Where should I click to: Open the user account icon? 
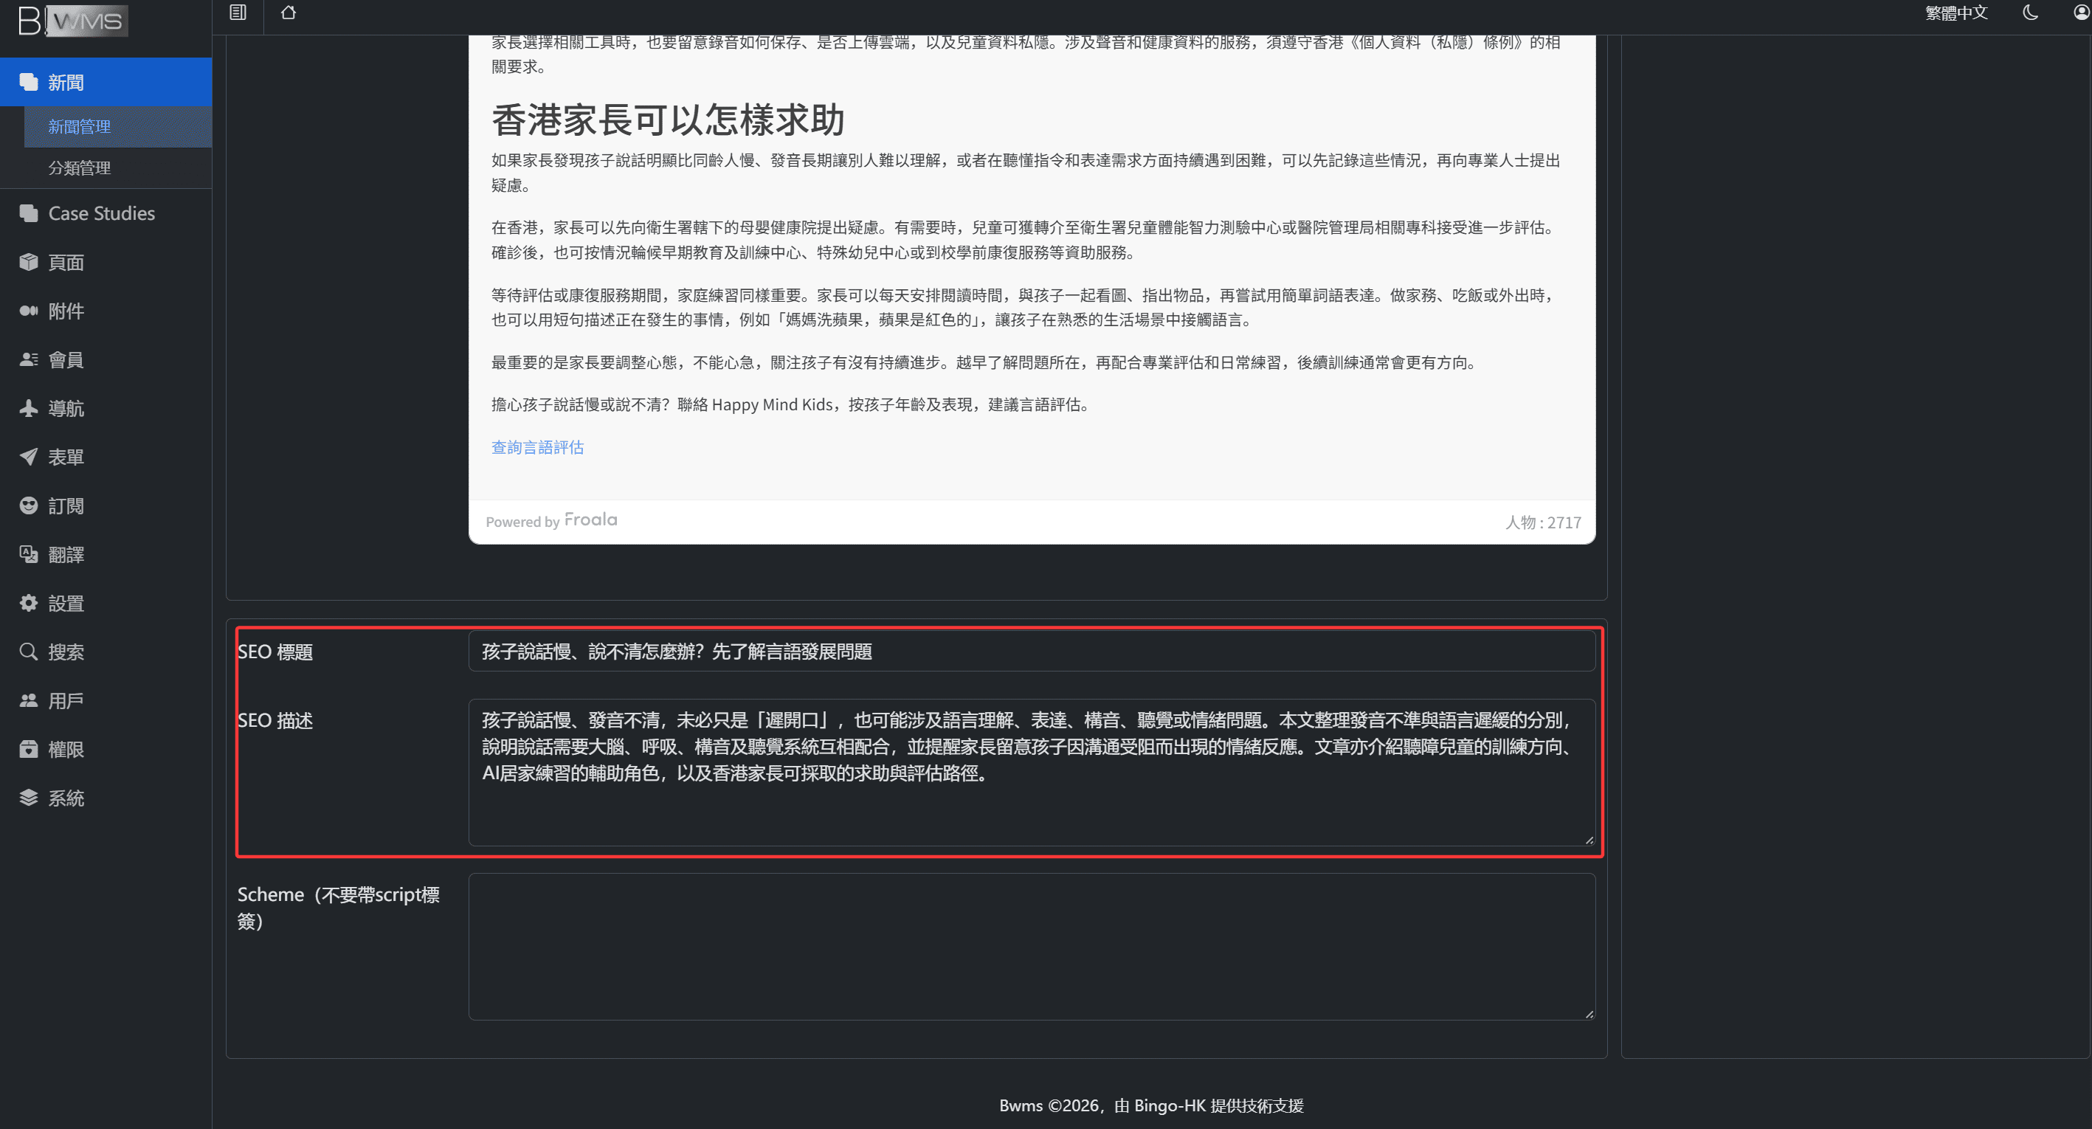point(2082,13)
